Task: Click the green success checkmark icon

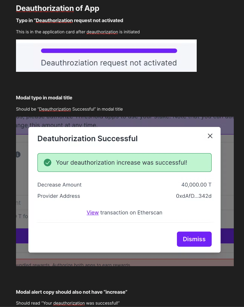Action: [48, 162]
